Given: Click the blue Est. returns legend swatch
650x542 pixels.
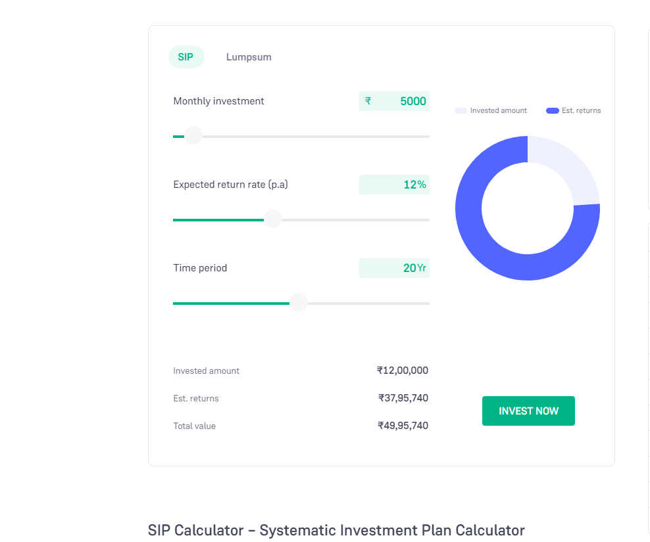Looking at the screenshot, I should [x=553, y=111].
